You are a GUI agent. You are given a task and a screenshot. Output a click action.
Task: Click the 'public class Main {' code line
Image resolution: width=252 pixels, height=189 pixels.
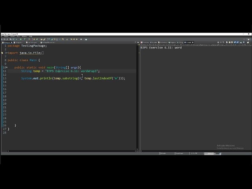click(x=24, y=60)
